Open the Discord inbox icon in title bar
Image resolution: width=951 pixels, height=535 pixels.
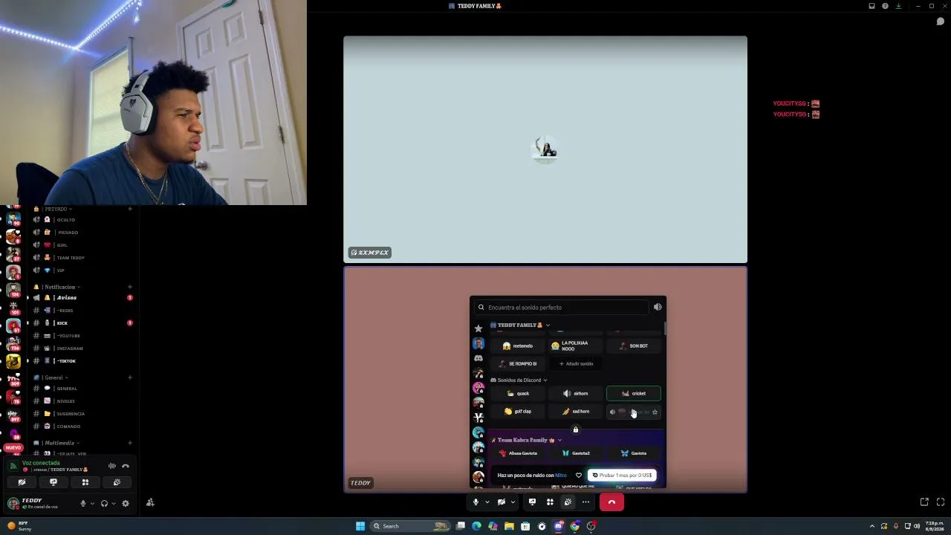coord(872,6)
